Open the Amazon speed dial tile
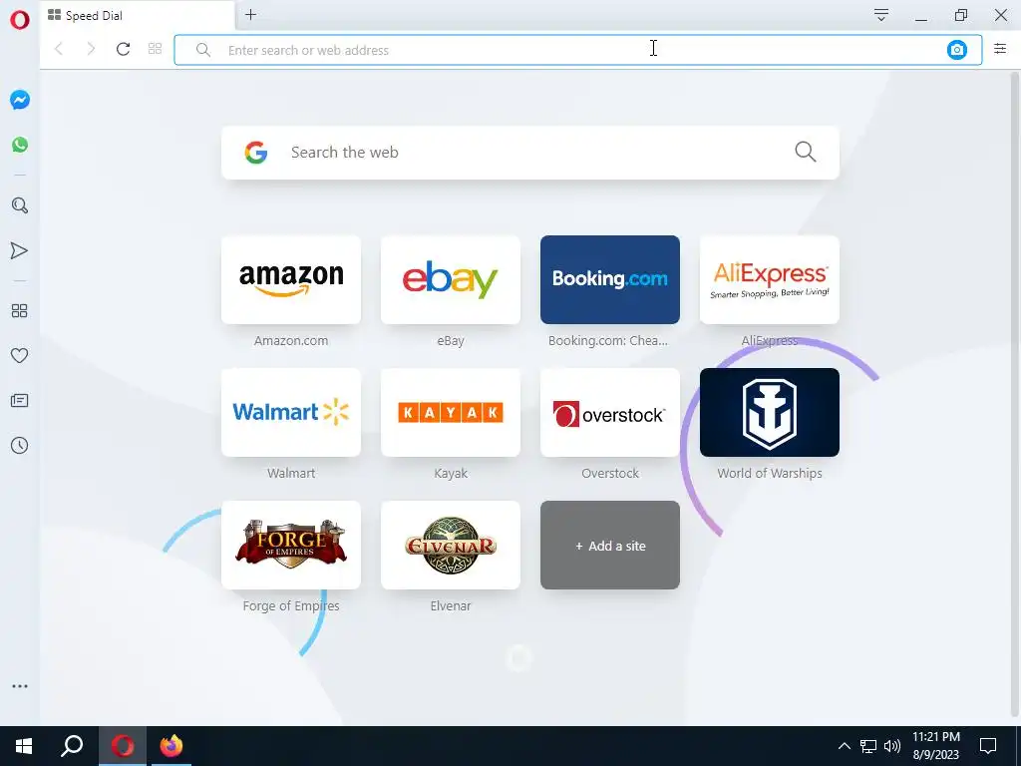Image resolution: width=1021 pixels, height=766 pixels. (x=291, y=279)
